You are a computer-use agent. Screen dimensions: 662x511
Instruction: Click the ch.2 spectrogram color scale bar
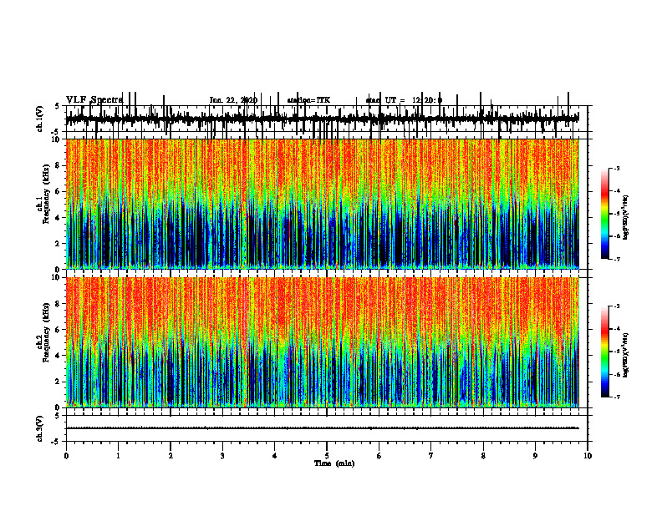pyautogui.click(x=605, y=352)
